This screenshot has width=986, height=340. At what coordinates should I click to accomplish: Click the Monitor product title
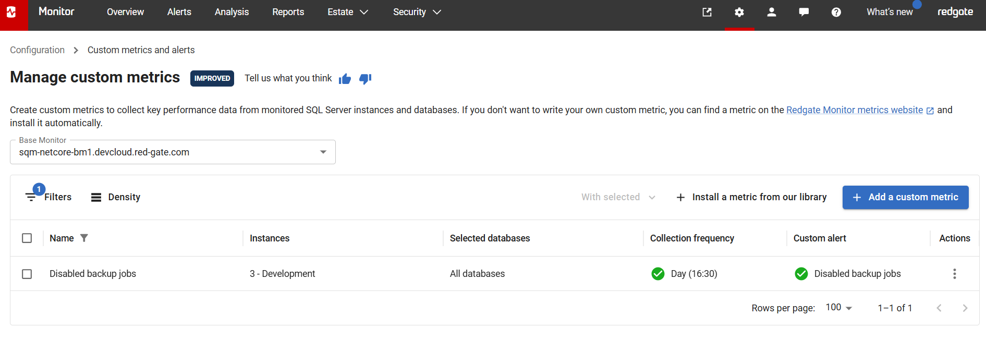click(x=56, y=11)
